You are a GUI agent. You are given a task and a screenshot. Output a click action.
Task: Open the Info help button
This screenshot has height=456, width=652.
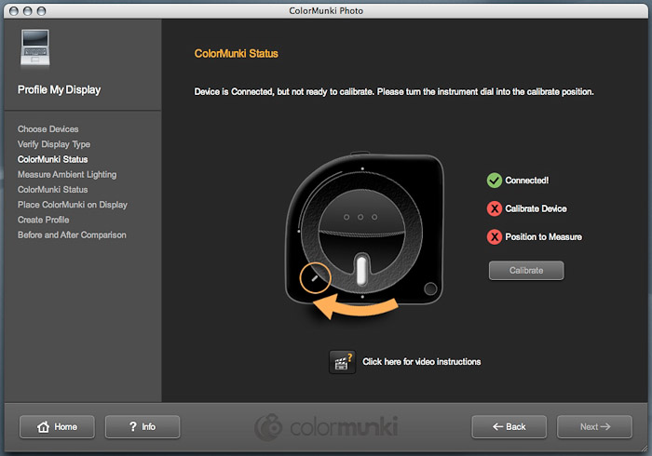[142, 427]
